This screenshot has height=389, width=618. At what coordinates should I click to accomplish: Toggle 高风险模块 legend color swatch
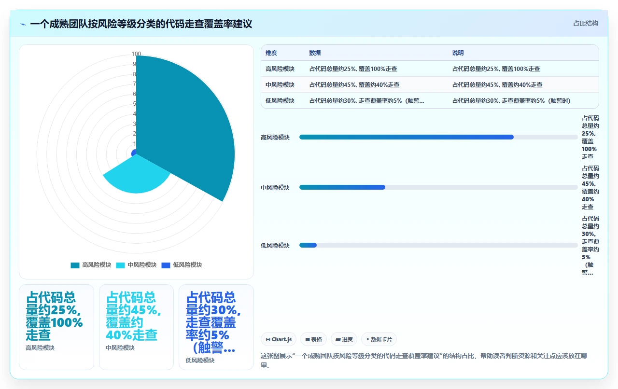(x=75, y=265)
